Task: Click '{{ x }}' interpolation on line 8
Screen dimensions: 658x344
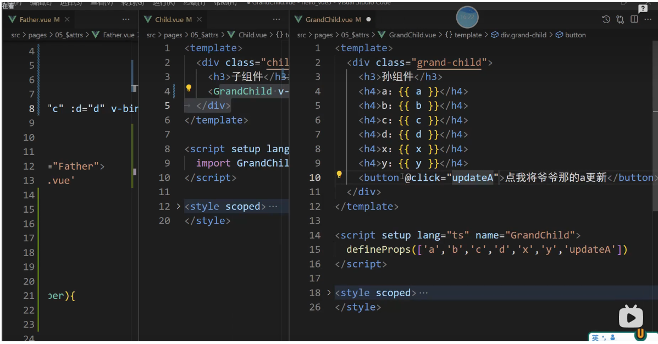Action: tap(418, 149)
